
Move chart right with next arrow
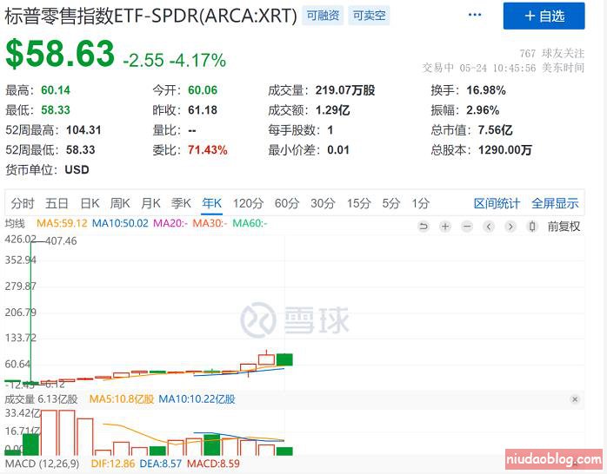[x=510, y=226]
